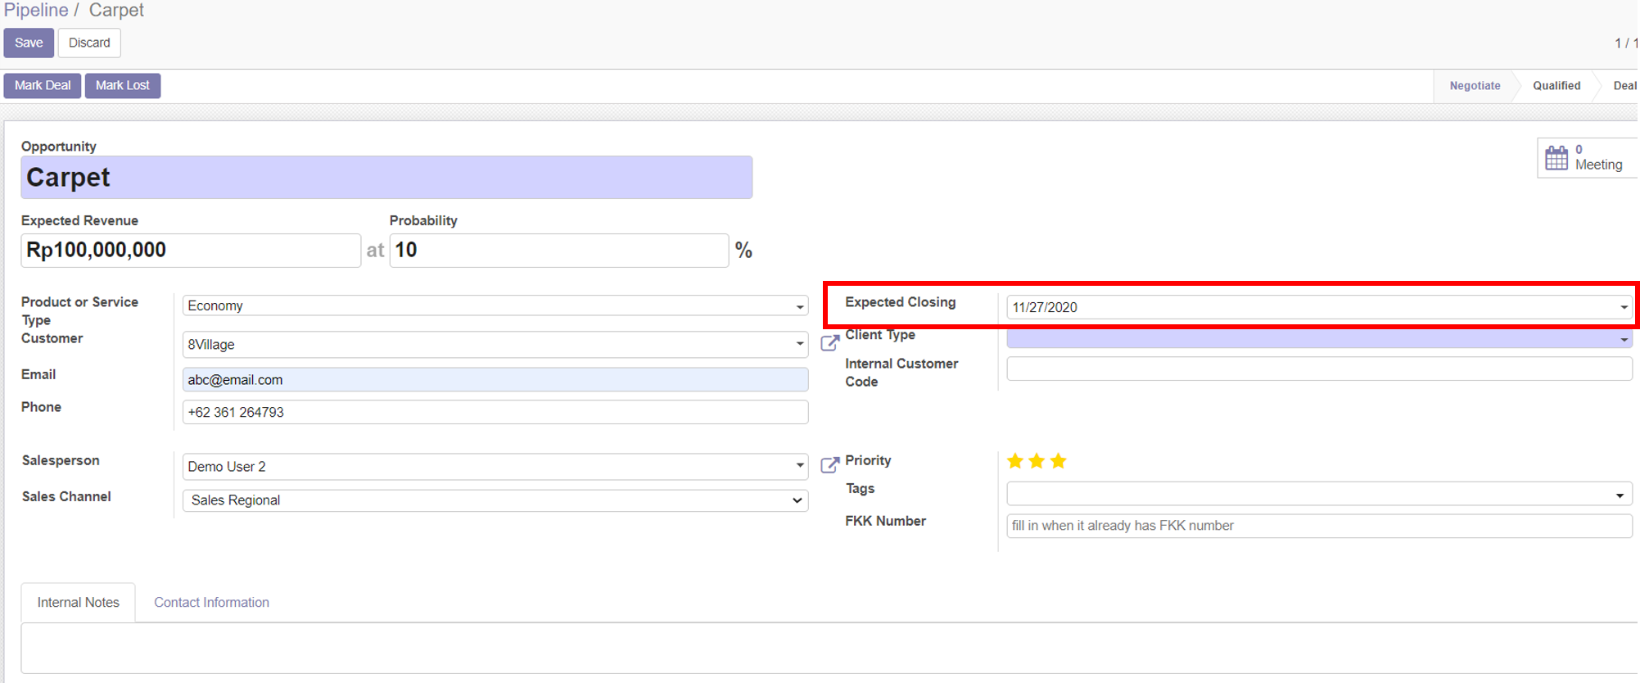Switch to the Contact Information tab
The image size is (1640, 683).
click(211, 603)
